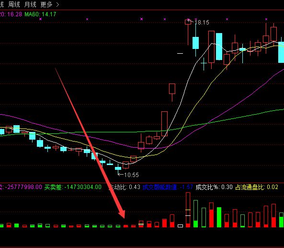Switch to the 周线 weekly chart tab
The height and width of the screenshot is (248, 284).
[14, 4]
